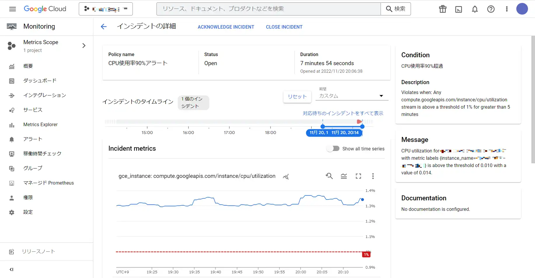
Task: Click the page vertical scrollbar
Action: click(x=533, y=99)
